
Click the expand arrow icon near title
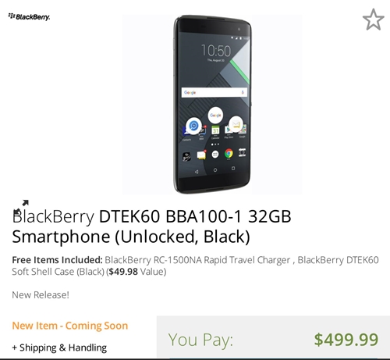point(25,203)
